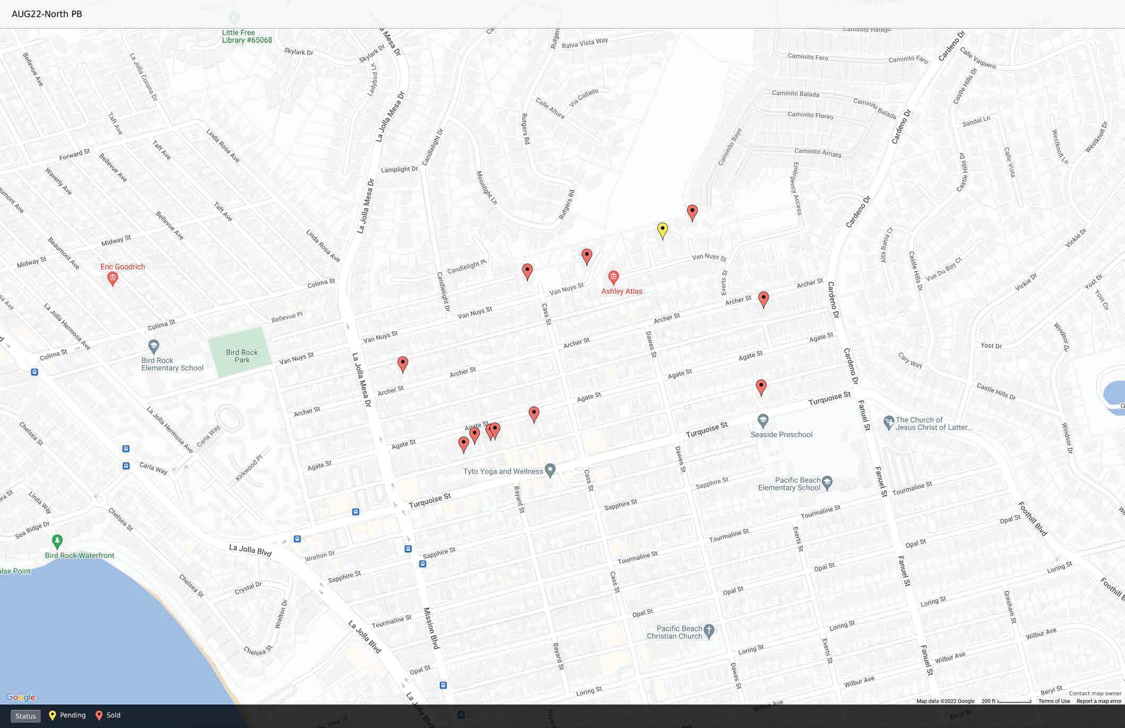Click the Status legend button

point(25,716)
